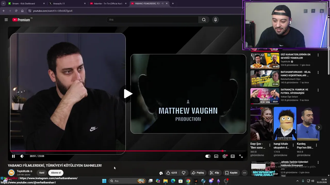Open options for BATUHANFURKAN5 video
330x185 pixels.
(x=318, y=72)
